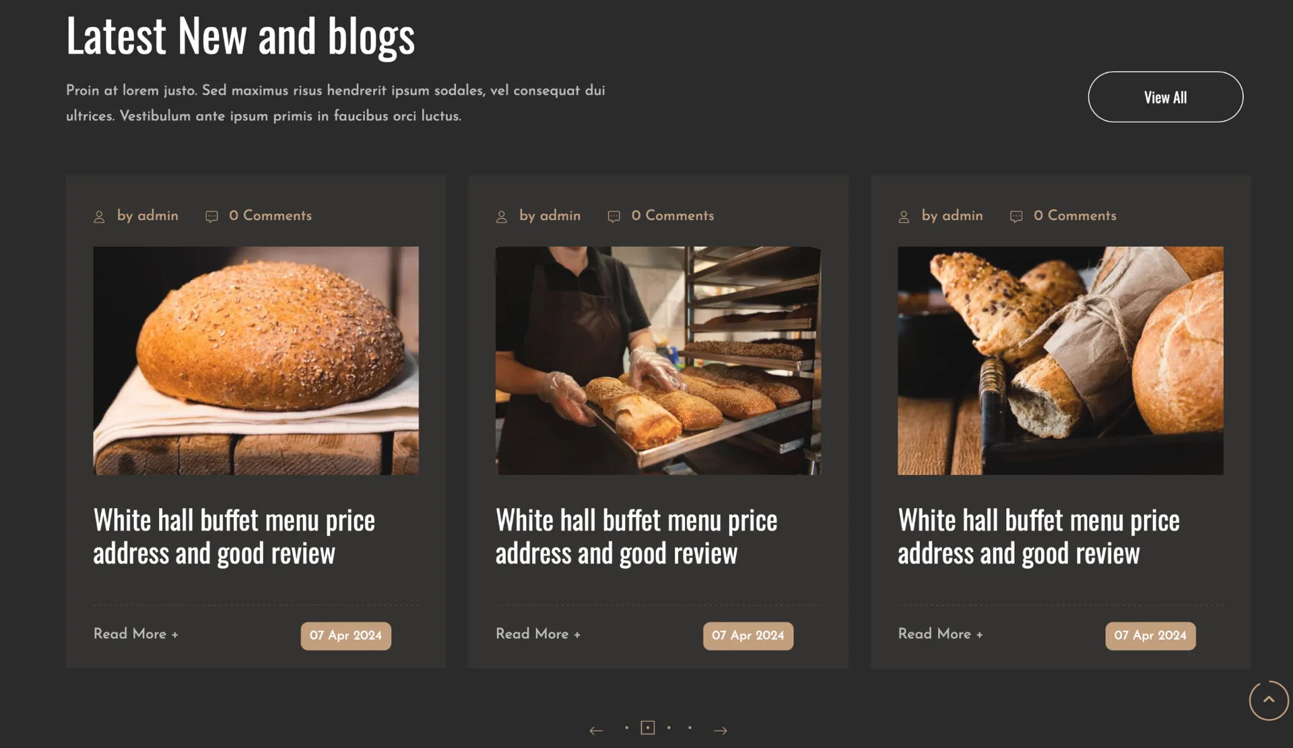
Task: Select the active second carousel dot
Action: 648,728
